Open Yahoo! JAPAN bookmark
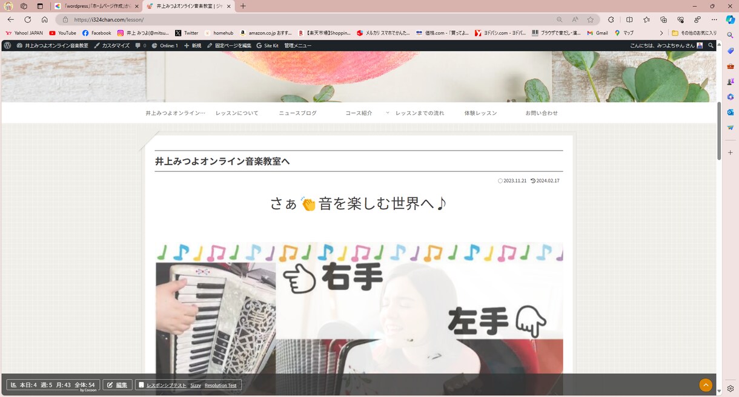Viewport: 739px width, 397px height. 24,33
